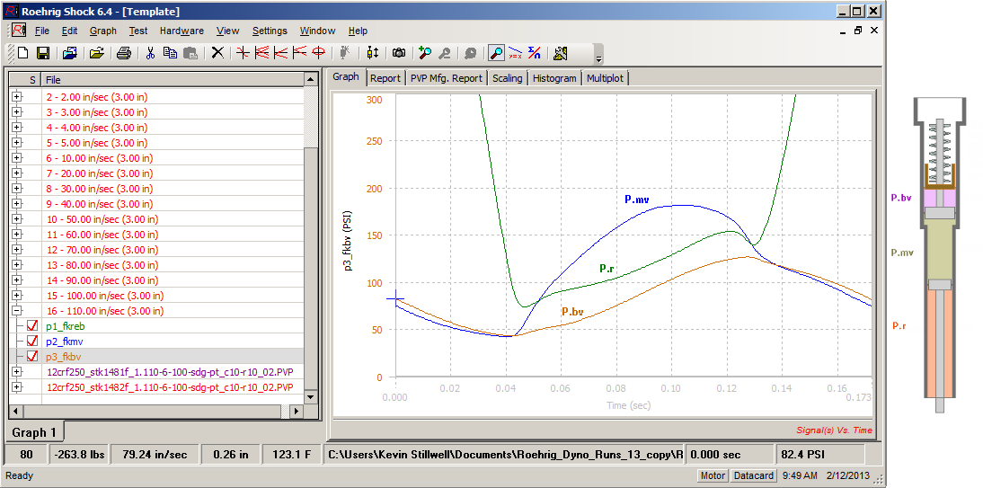983x488 pixels.
Task: Click the black X delete icon
Action: (x=217, y=53)
